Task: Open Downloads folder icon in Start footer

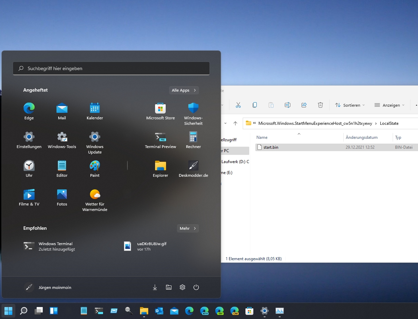Action: 155,288
